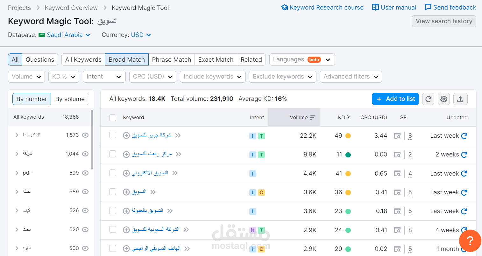View SERP icon for CPC 0.18 row

click(397, 211)
